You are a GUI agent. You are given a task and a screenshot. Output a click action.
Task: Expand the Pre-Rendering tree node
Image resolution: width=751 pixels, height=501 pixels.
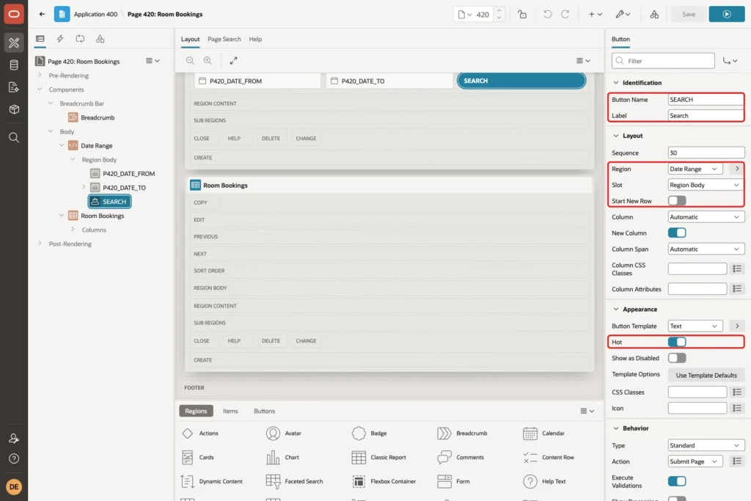point(40,76)
